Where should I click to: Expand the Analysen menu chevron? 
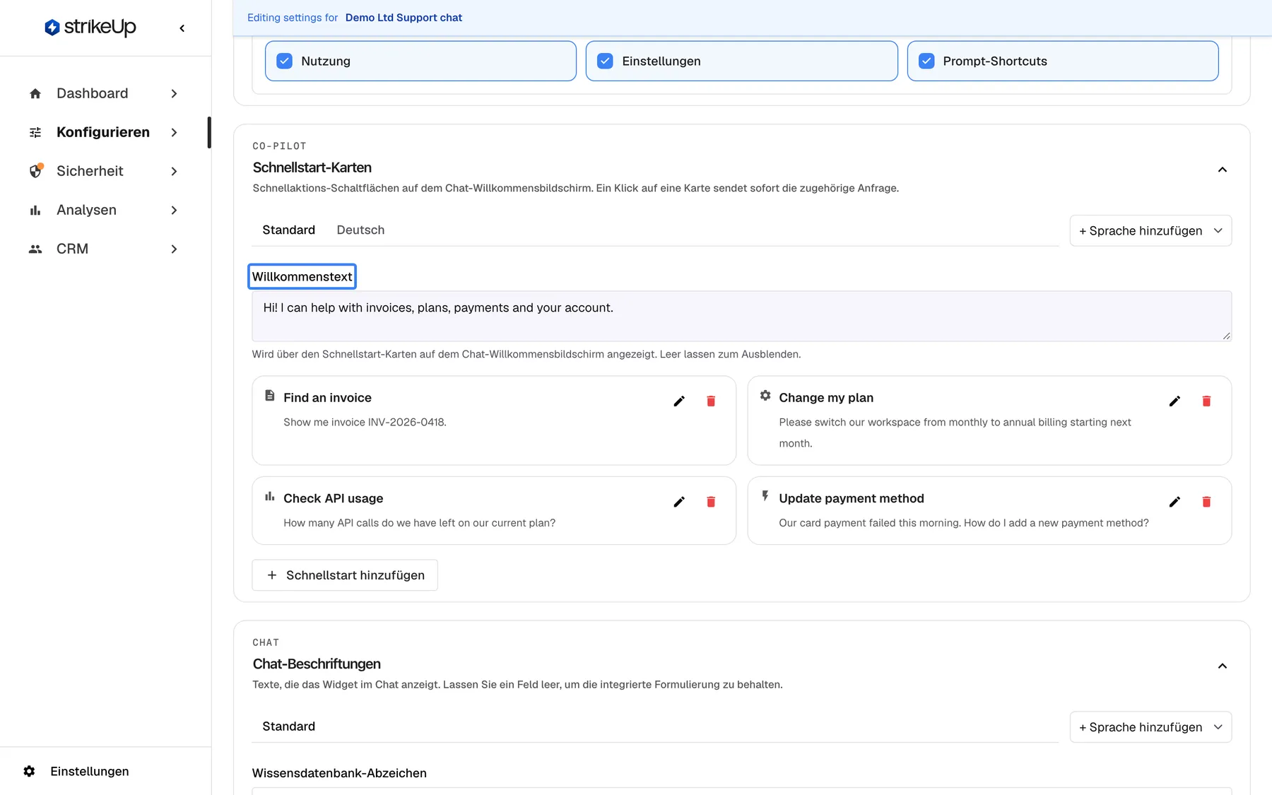pos(174,210)
